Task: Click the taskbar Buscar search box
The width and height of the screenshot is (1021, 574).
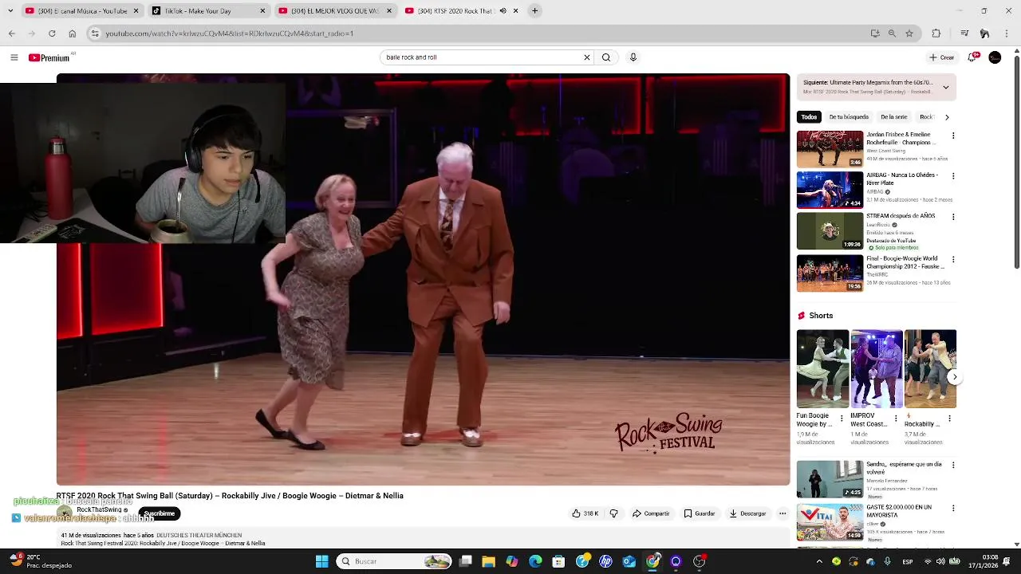Action: pyautogui.click(x=394, y=561)
